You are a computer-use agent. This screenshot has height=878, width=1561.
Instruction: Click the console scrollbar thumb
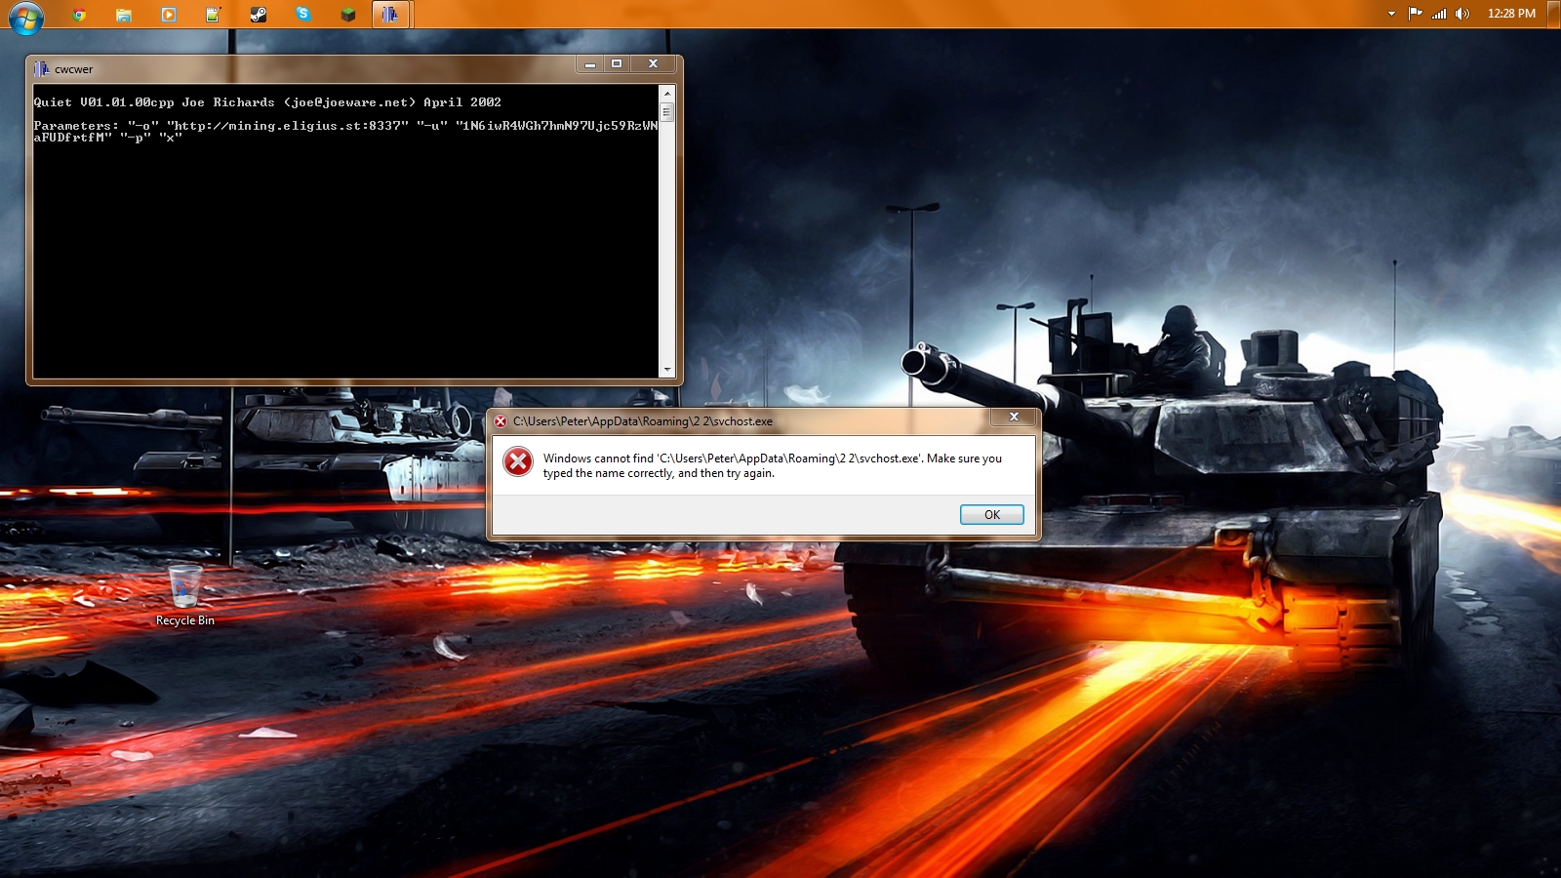(667, 112)
